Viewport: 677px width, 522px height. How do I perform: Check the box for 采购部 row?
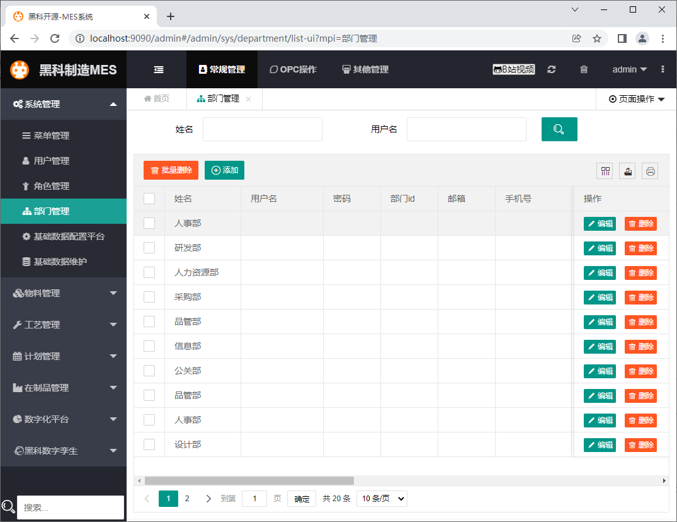149,297
